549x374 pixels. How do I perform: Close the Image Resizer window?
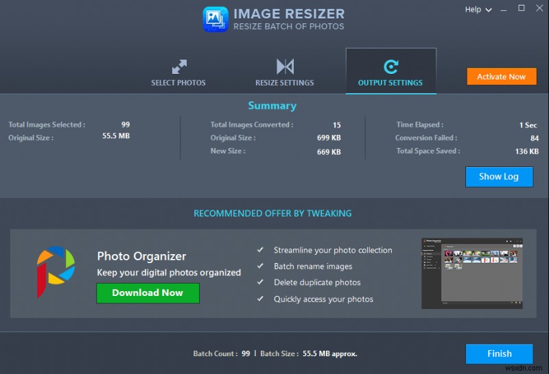[x=539, y=8]
